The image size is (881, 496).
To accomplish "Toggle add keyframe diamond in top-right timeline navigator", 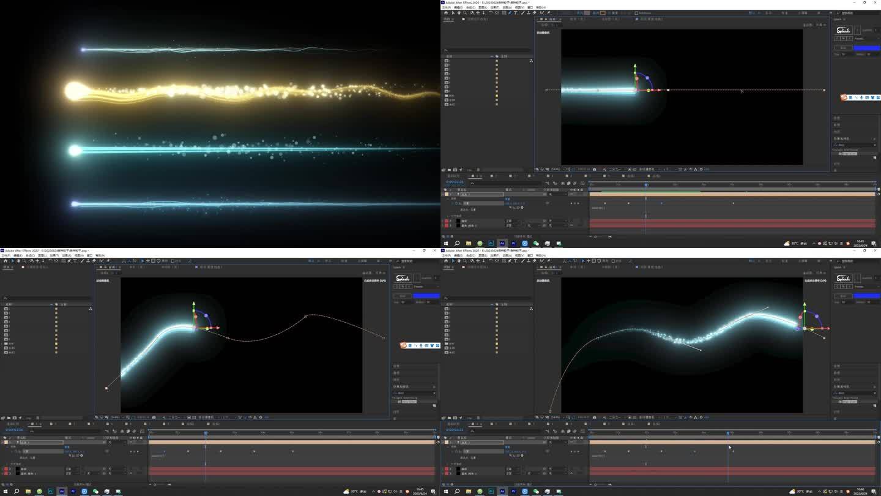I will 574,203.
